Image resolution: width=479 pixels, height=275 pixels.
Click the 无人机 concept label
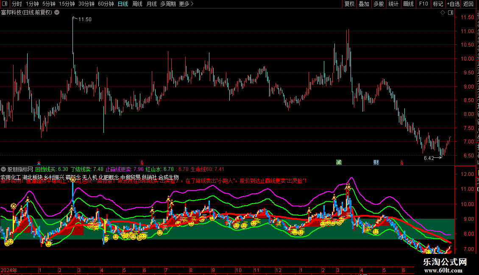click(x=90, y=177)
